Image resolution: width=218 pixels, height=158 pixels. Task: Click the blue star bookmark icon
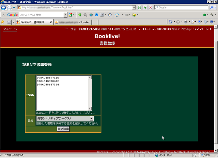[117, 15]
